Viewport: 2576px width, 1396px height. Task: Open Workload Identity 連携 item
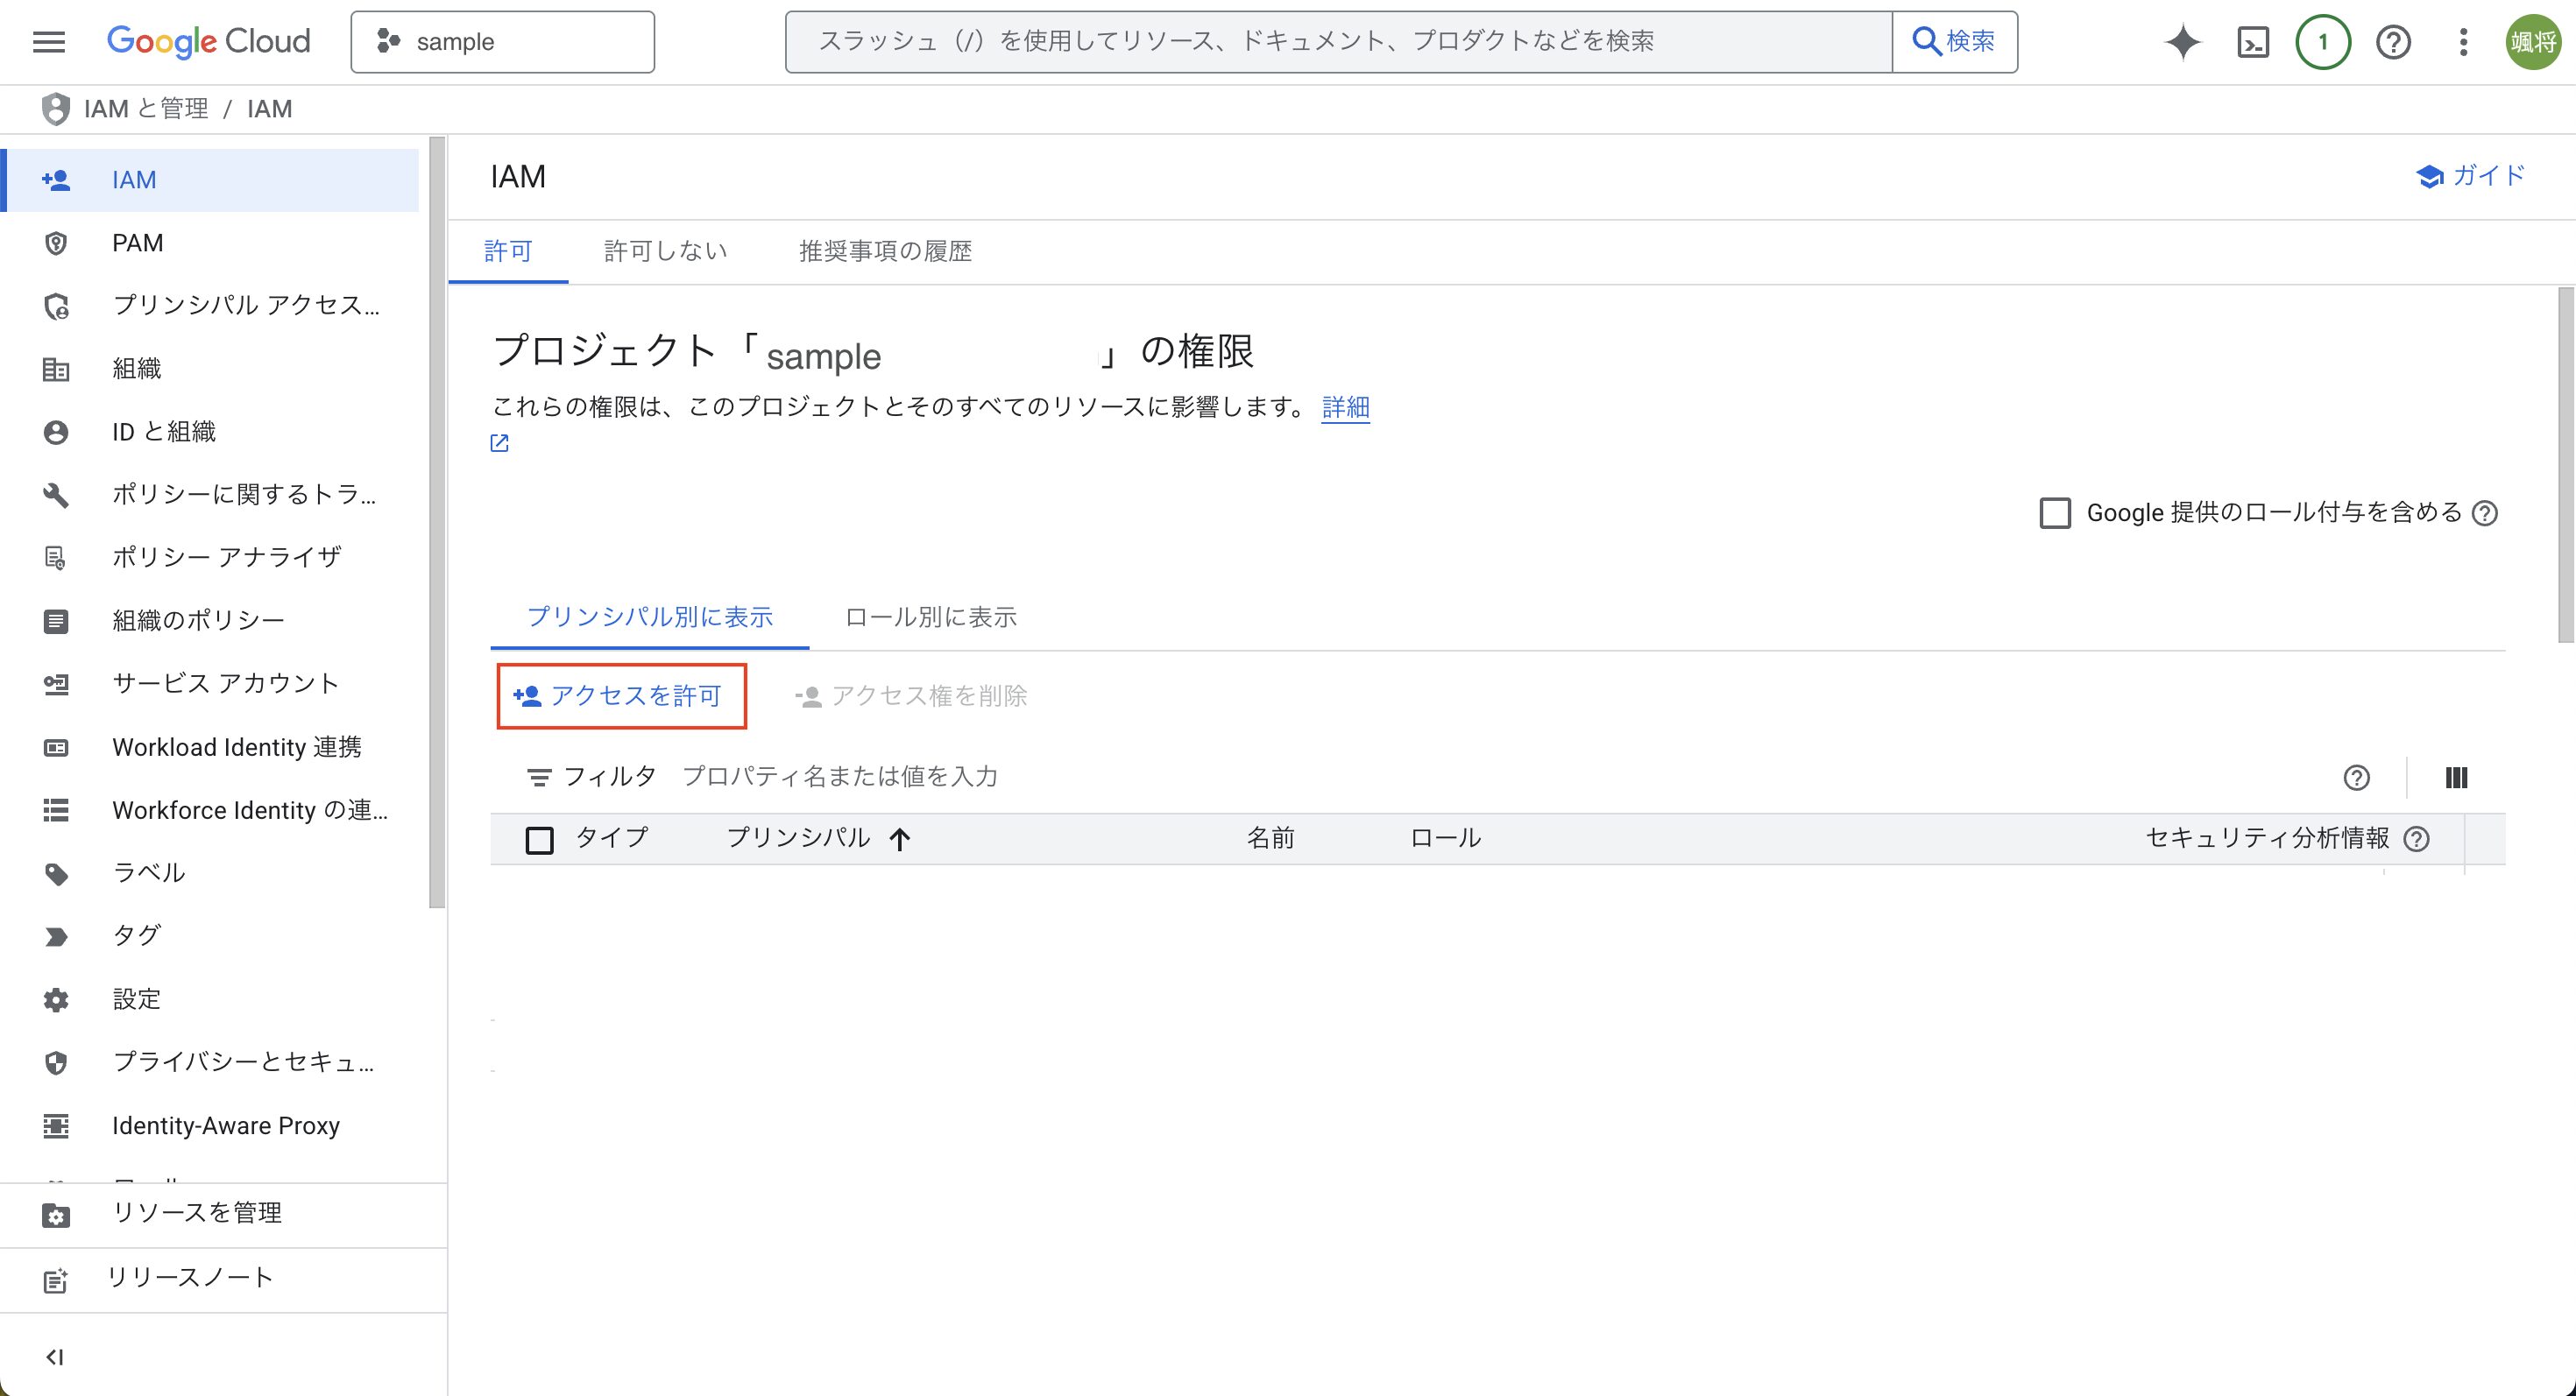pyautogui.click(x=210, y=747)
